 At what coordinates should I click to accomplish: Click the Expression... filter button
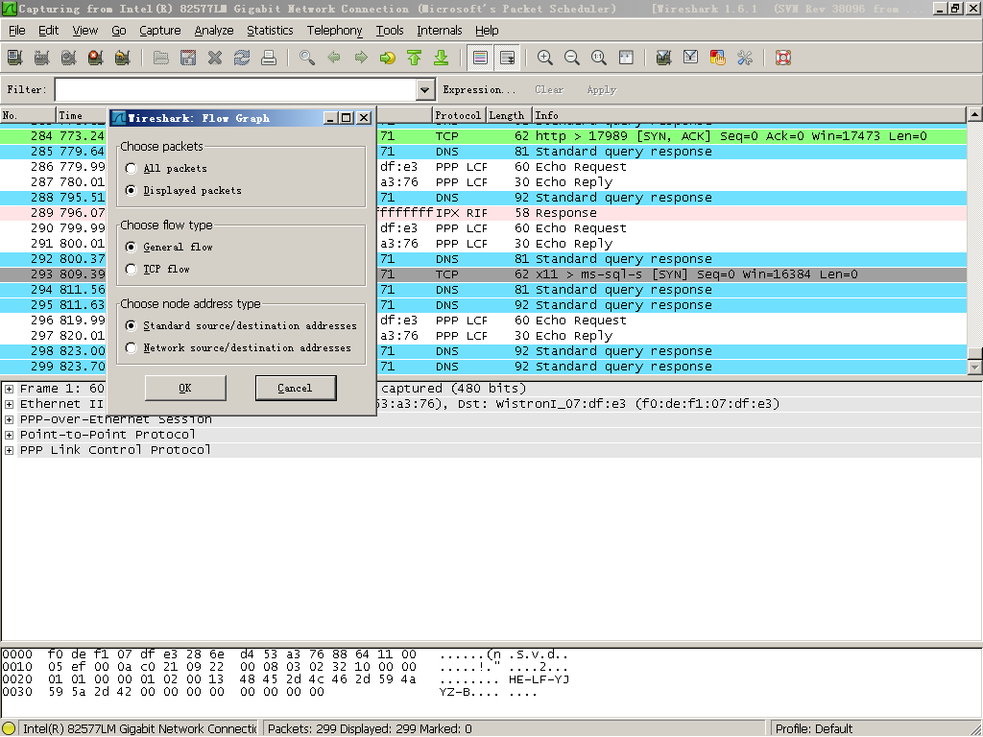[x=480, y=89]
